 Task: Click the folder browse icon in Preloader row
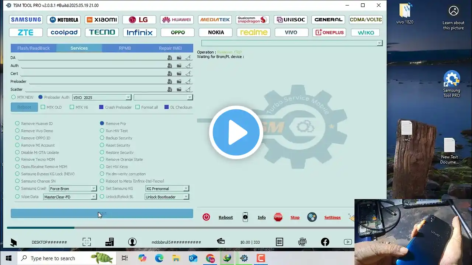(x=179, y=81)
